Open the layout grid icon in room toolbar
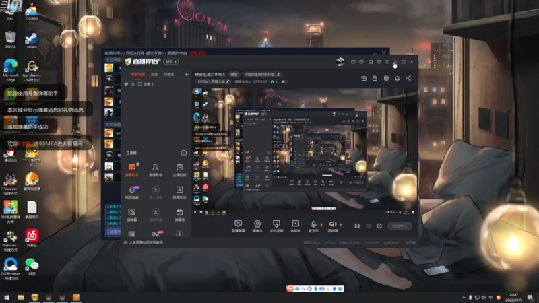Viewport: 539px width, 303px height. [x=386, y=78]
